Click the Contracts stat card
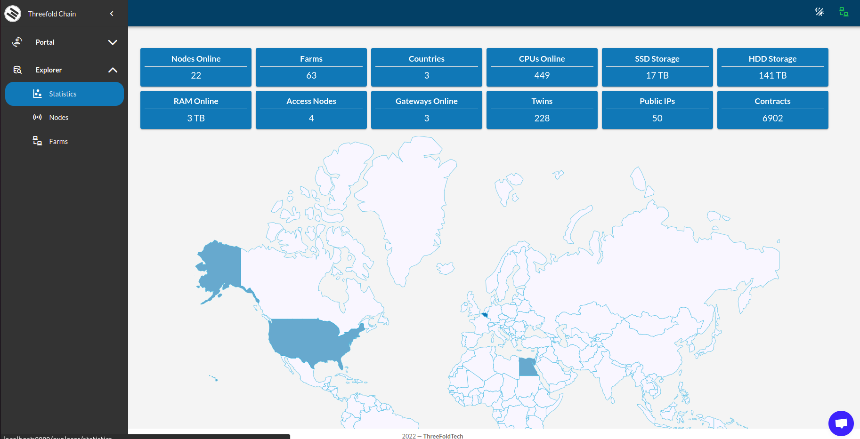Screen dimensions: 860x439 [x=772, y=110]
